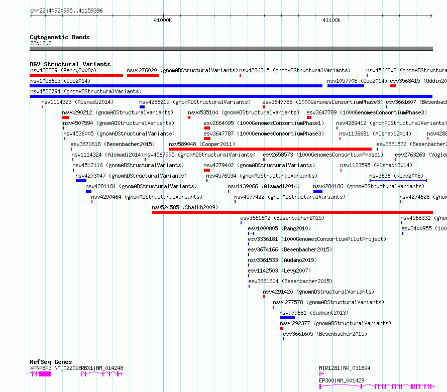Image resolution: width=447 pixels, height=392 pixels.
Task: Click the XPNPEP3|NM_022098 gene label
Action: coord(56,368)
